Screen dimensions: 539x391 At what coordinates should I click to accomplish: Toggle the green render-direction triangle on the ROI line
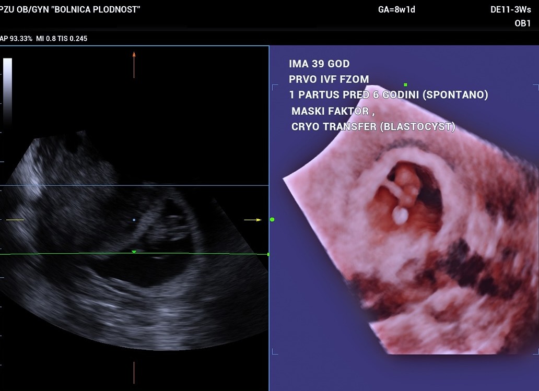click(133, 252)
